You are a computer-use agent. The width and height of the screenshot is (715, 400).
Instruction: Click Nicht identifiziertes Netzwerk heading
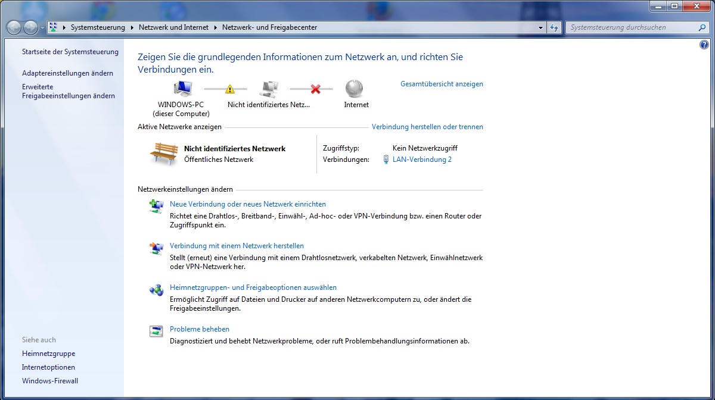(235, 149)
